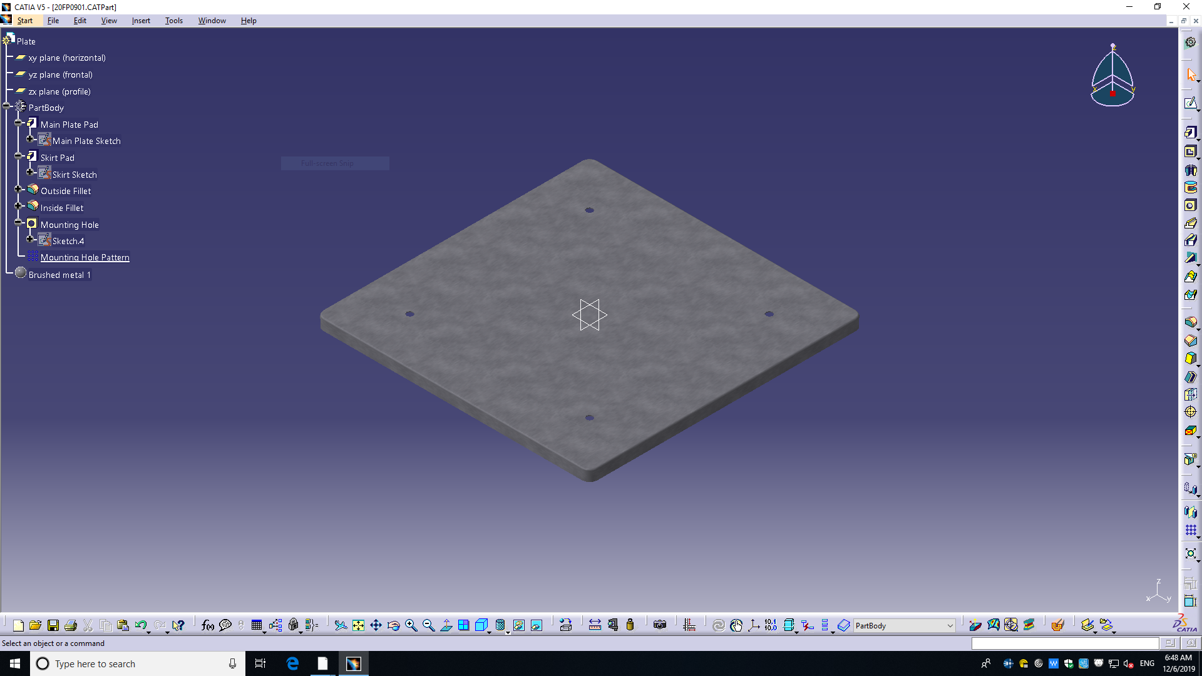Click the Capture camera icon

[x=659, y=625]
